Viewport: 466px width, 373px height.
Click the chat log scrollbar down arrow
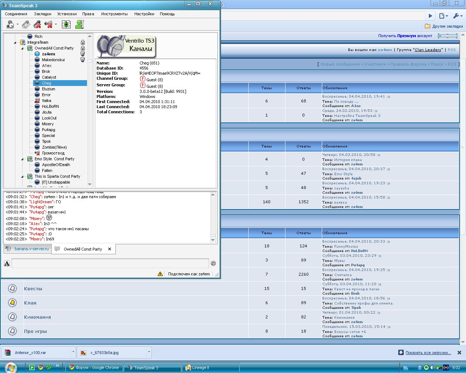[213, 240]
